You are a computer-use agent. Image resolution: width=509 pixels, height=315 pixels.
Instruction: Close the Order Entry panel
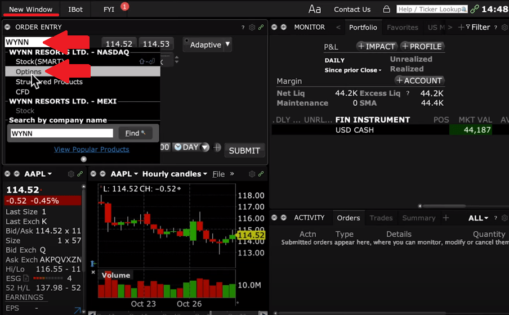(7, 27)
